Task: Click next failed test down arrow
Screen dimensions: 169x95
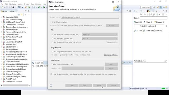Action: 145,15
